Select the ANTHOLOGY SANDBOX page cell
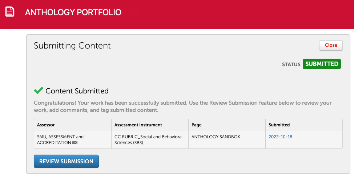The height and width of the screenshot is (176, 354). [x=216, y=137]
